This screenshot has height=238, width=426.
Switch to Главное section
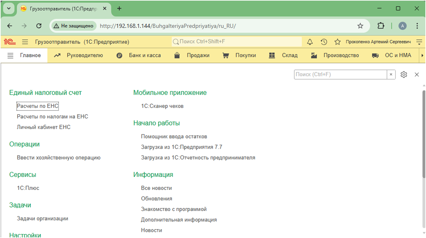pyautogui.click(x=30, y=56)
